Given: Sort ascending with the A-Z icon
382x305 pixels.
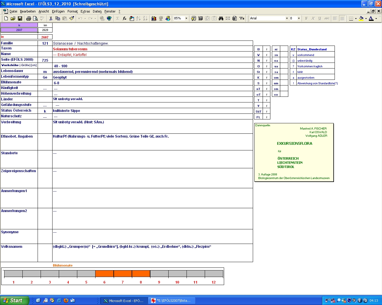Looking at the screenshot, I should pyautogui.click(x=138, y=18).
